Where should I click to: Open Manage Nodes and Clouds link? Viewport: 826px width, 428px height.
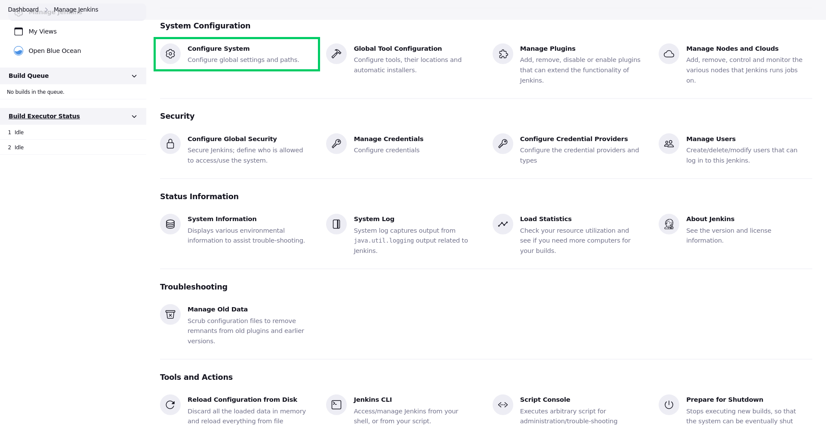click(732, 49)
